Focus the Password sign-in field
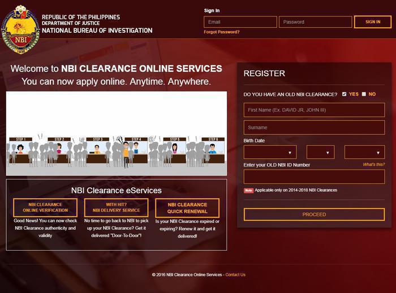Screen dimensions: 396x293 tap(315, 22)
